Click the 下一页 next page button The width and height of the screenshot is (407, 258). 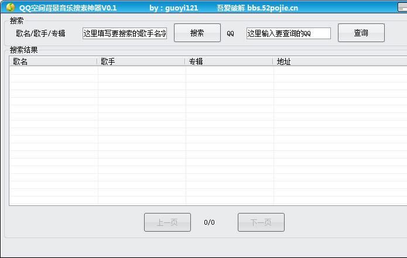tap(261, 222)
